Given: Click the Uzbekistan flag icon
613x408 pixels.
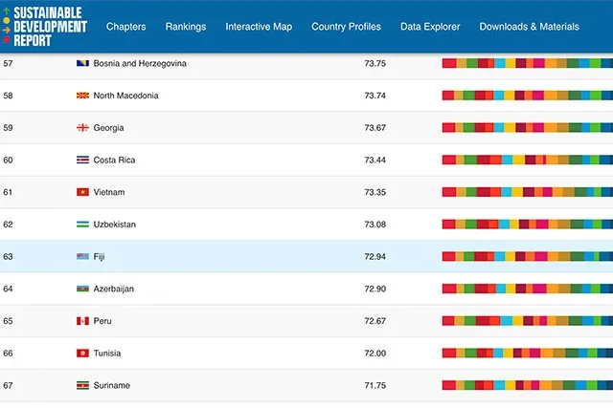Looking at the screenshot, I should pyautogui.click(x=82, y=225).
